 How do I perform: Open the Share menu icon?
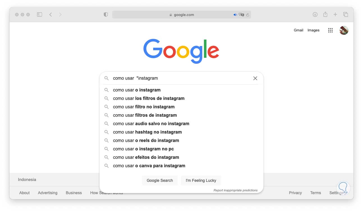[325, 15]
